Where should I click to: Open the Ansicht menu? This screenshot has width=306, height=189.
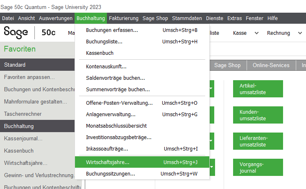click(26, 18)
